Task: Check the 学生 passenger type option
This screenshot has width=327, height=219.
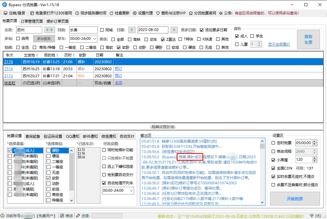Action: click(x=252, y=36)
